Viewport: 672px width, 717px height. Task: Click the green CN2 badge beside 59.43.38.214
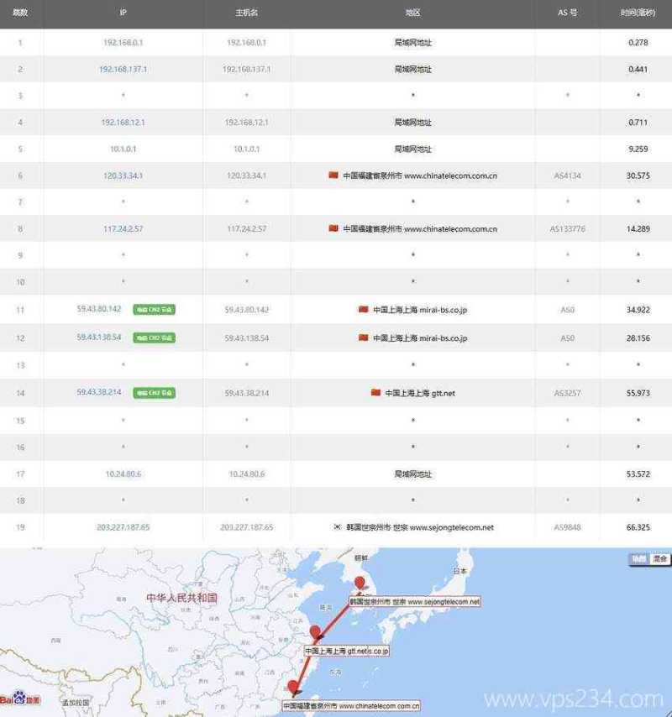[154, 392]
